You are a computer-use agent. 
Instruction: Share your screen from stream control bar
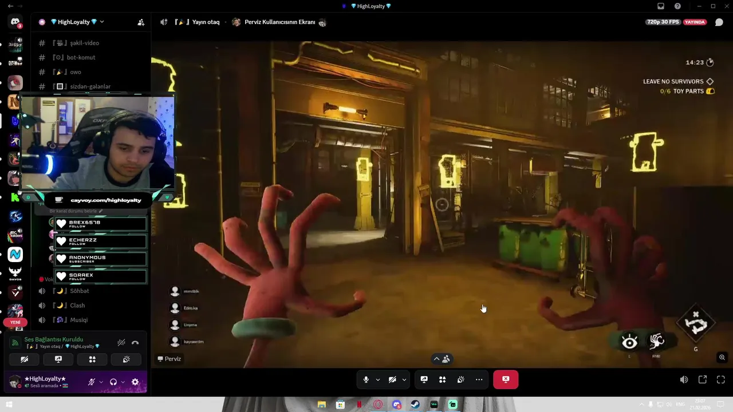(424, 379)
